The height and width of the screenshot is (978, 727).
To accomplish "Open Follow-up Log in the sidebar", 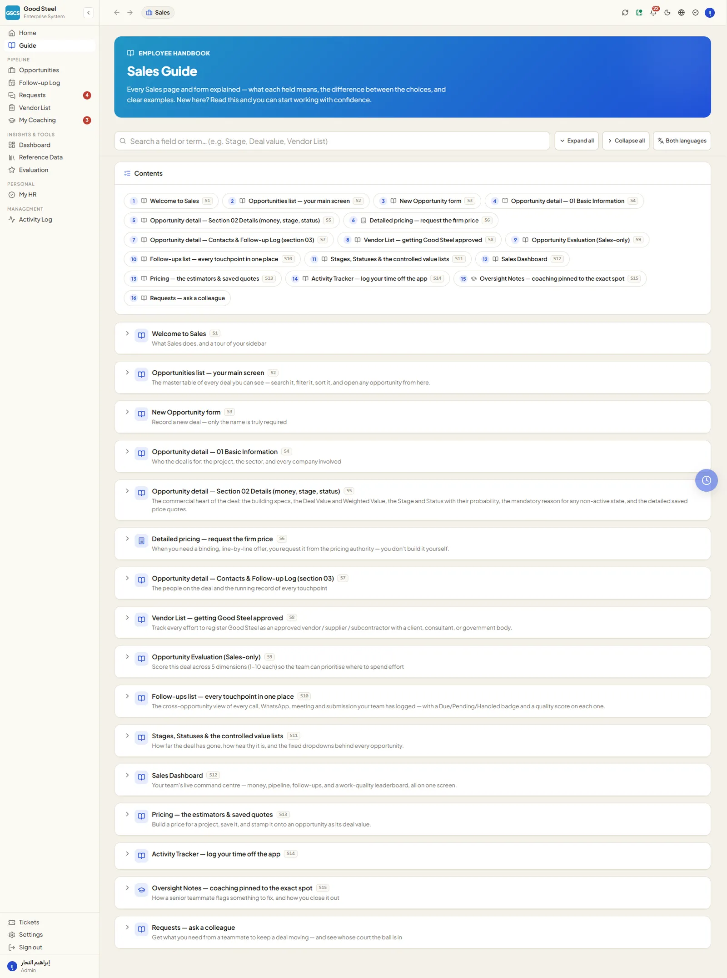I will 50,83.
